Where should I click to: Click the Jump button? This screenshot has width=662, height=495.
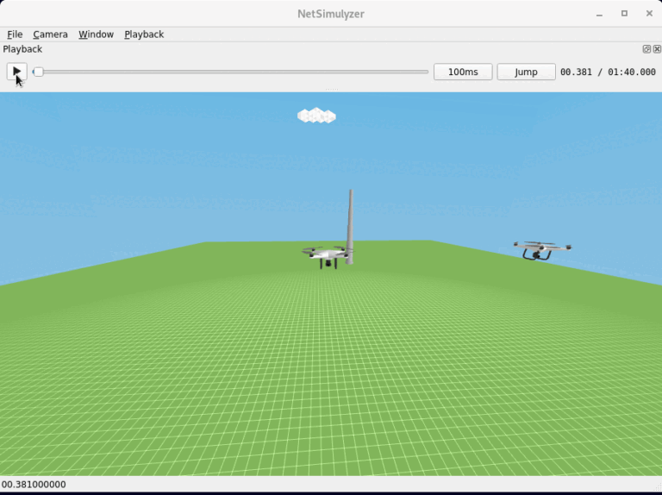(x=526, y=72)
